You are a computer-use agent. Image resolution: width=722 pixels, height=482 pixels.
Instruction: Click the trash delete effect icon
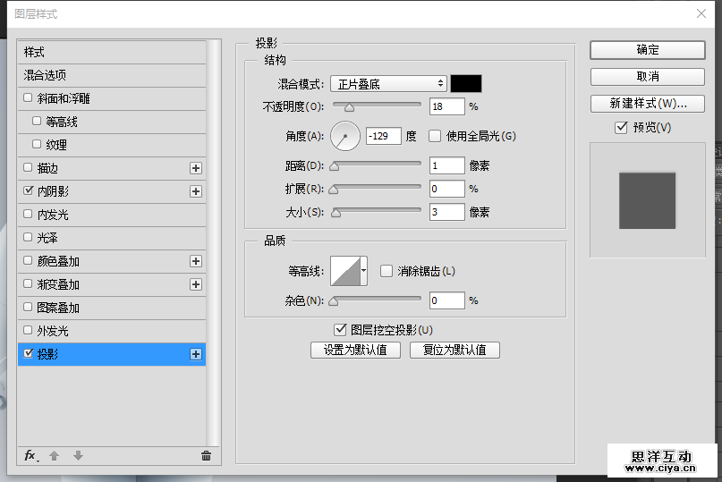pyautogui.click(x=206, y=456)
